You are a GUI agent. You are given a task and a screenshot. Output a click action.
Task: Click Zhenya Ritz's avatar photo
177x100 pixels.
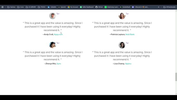[53, 45]
